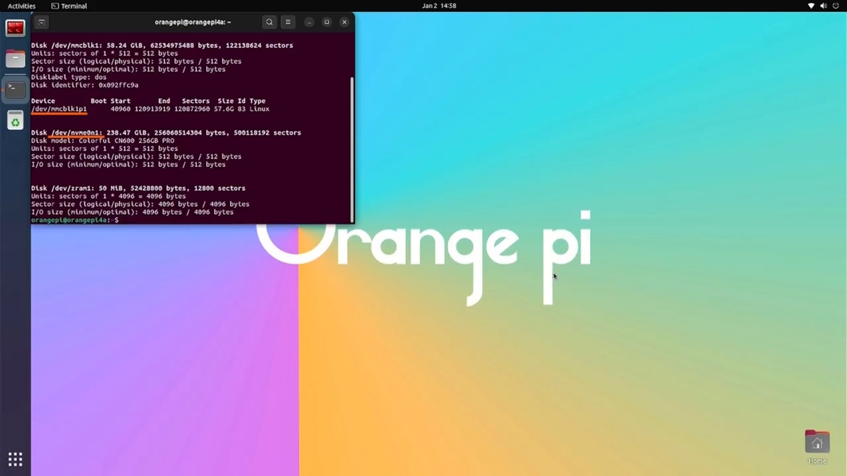Maximize the Terminal window
The height and width of the screenshot is (476, 847).
pos(327,22)
